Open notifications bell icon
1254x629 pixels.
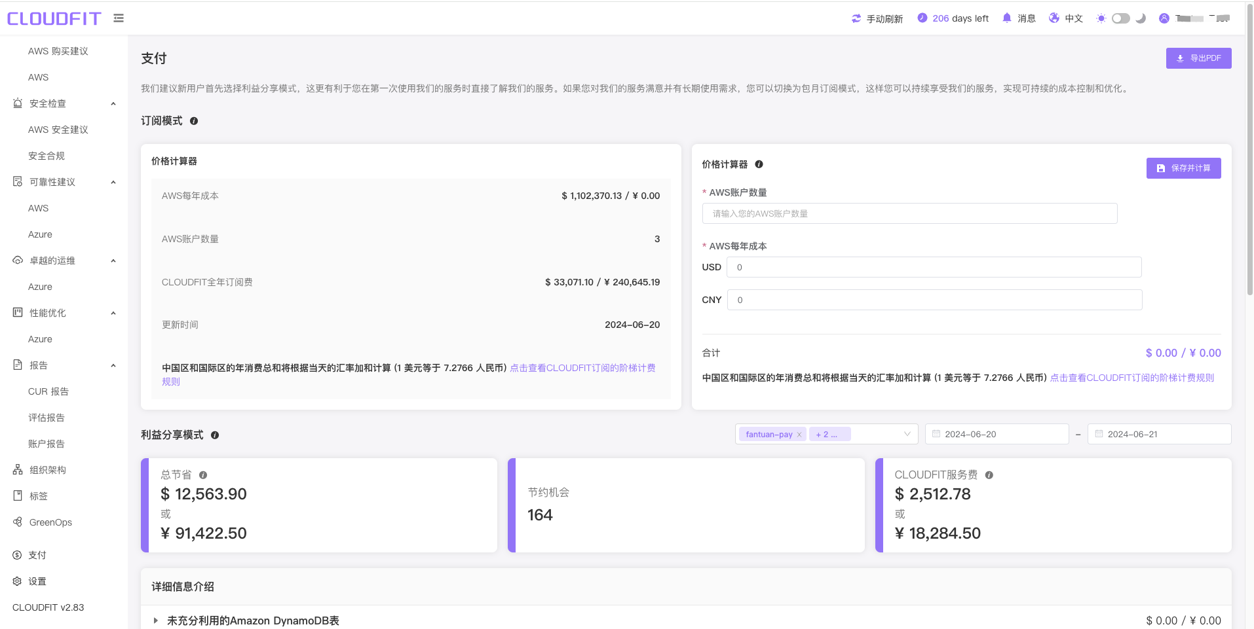coord(1007,18)
